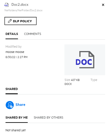Click the blue add-user Share icon

pyautogui.click(x=10, y=105)
